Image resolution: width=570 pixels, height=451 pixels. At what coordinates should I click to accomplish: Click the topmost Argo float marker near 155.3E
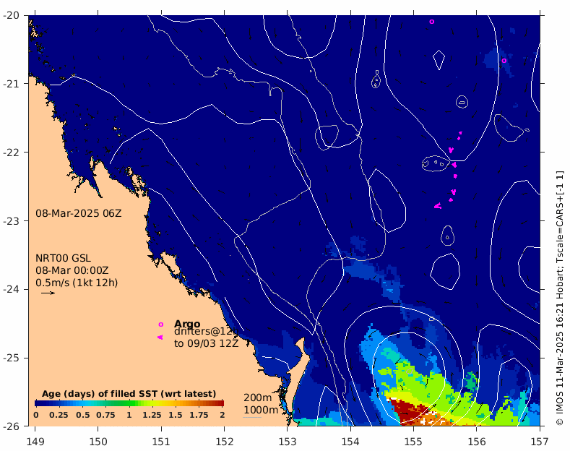(x=432, y=22)
